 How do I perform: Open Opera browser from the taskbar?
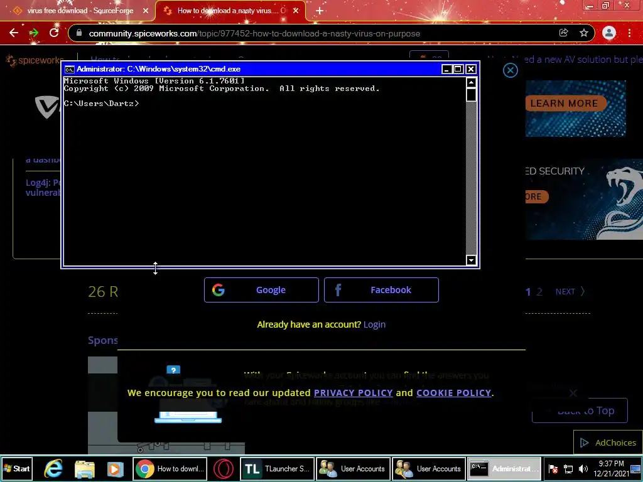tap(224, 468)
